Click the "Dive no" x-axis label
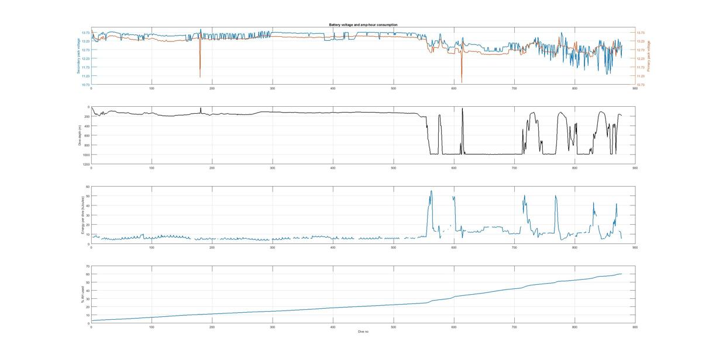 point(363,331)
